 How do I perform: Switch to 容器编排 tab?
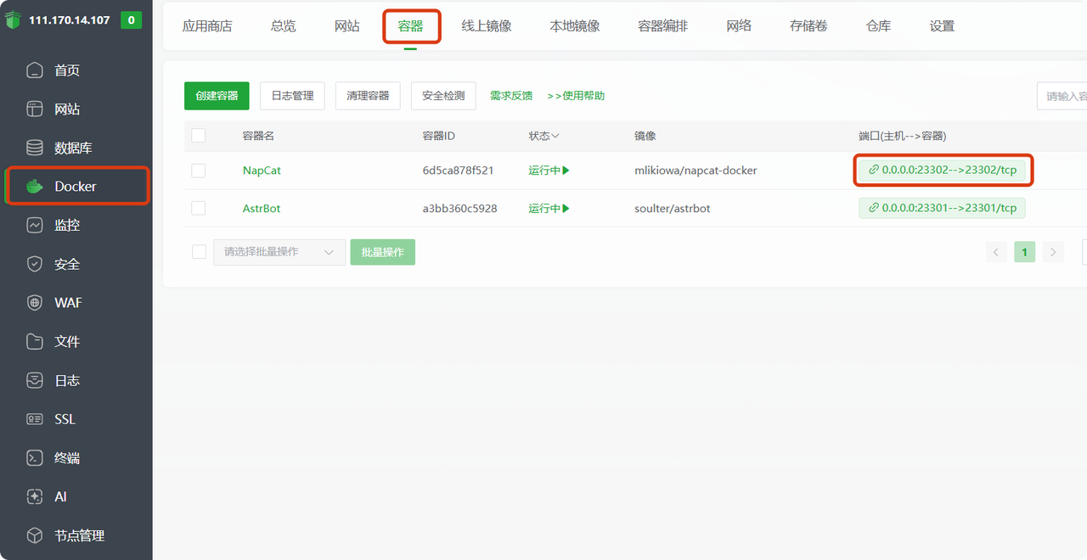[x=663, y=26]
